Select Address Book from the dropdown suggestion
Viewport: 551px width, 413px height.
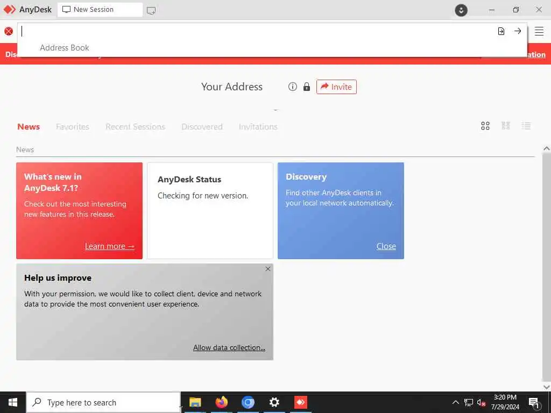pyautogui.click(x=65, y=48)
